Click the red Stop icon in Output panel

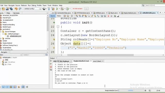click(x=51, y=67)
